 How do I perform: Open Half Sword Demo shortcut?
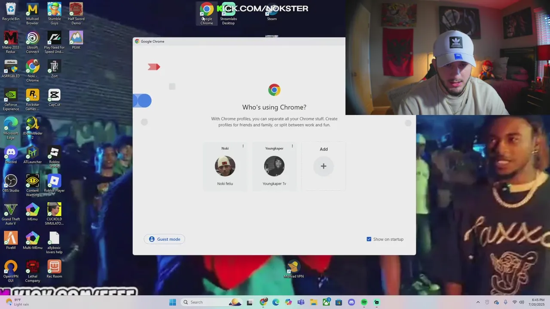point(76,14)
